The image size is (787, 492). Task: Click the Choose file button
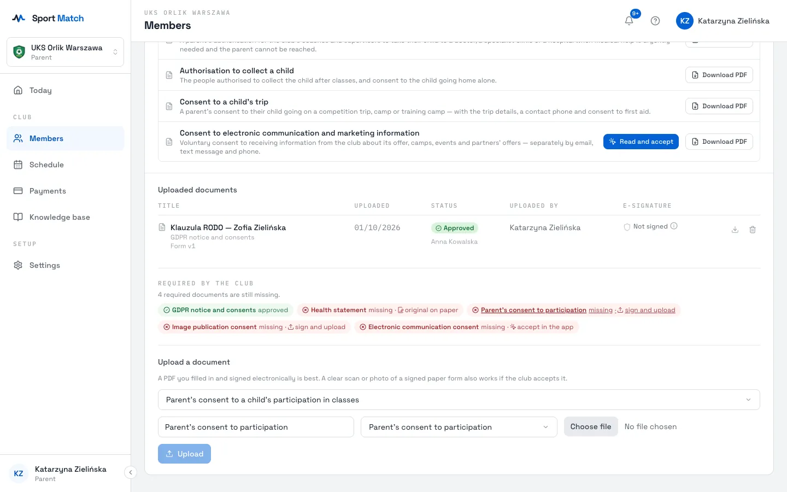[x=591, y=426]
